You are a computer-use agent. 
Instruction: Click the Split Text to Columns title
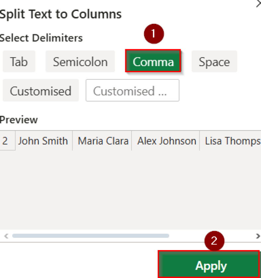tap(60, 14)
